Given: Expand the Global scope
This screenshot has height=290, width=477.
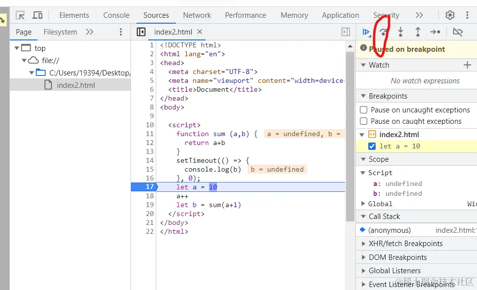Looking at the screenshot, I should (x=363, y=204).
